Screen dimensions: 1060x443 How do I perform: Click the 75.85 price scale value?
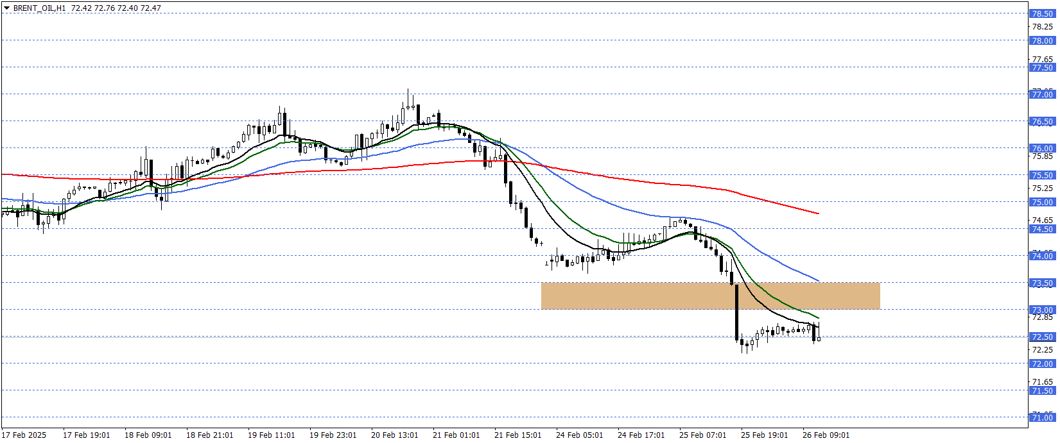click(1042, 156)
